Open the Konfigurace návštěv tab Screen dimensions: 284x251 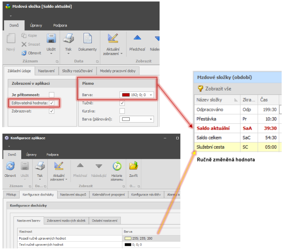(x=146, y=195)
